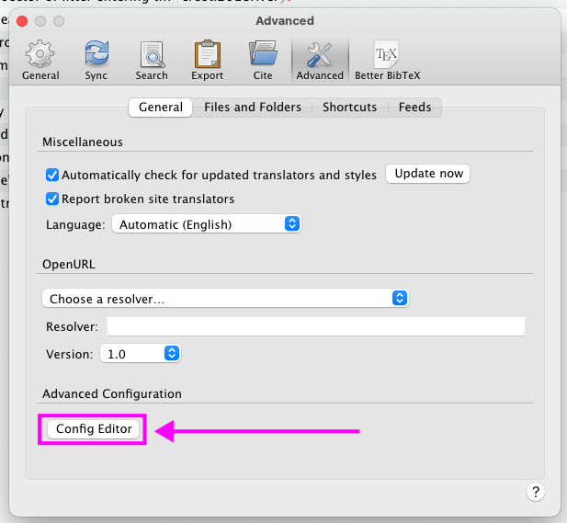
Task: Open Better BibTeX preferences
Action: pos(386,61)
